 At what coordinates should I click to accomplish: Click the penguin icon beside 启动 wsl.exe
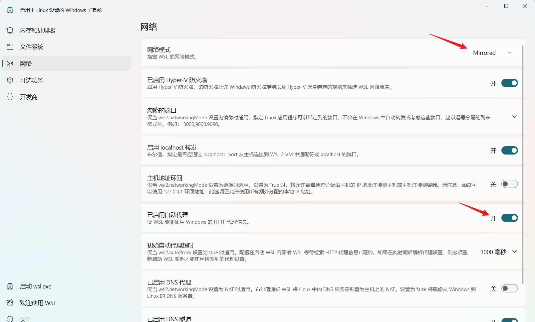(10, 286)
